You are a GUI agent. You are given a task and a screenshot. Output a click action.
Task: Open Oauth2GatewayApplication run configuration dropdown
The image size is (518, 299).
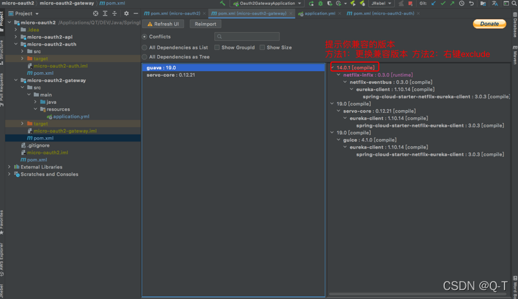tap(267, 3)
